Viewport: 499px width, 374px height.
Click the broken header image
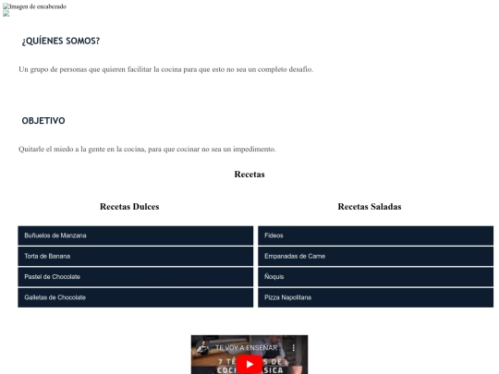coord(35,6)
